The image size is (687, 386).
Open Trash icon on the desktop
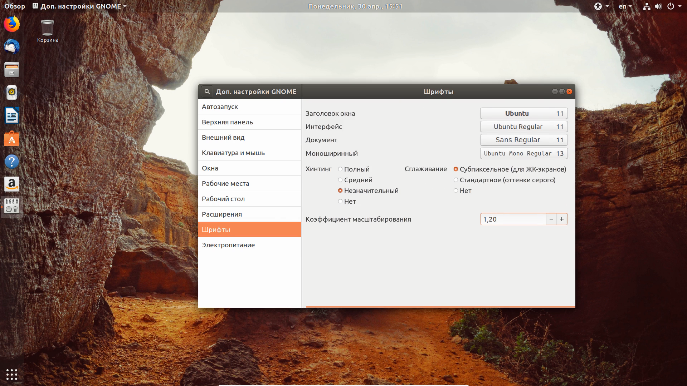48,31
